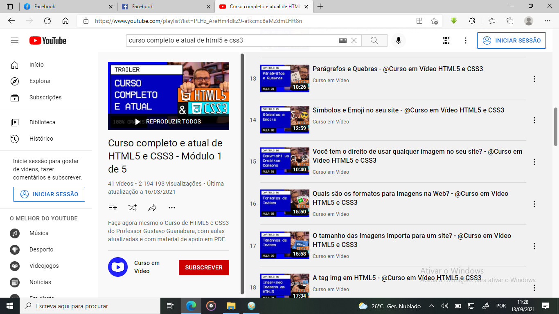Open the on-screen keyboard in search box
Image resolution: width=559 pixels, height=314 pixels.
point(343,40)
